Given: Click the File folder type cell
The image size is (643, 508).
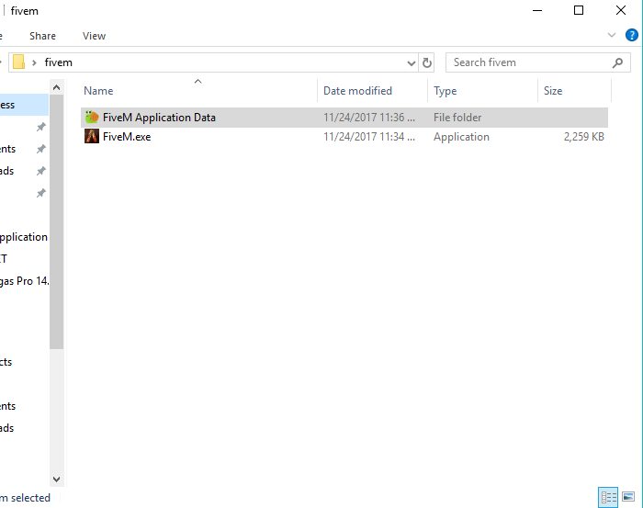Looking at the screenshot, I should coord(457,118).
